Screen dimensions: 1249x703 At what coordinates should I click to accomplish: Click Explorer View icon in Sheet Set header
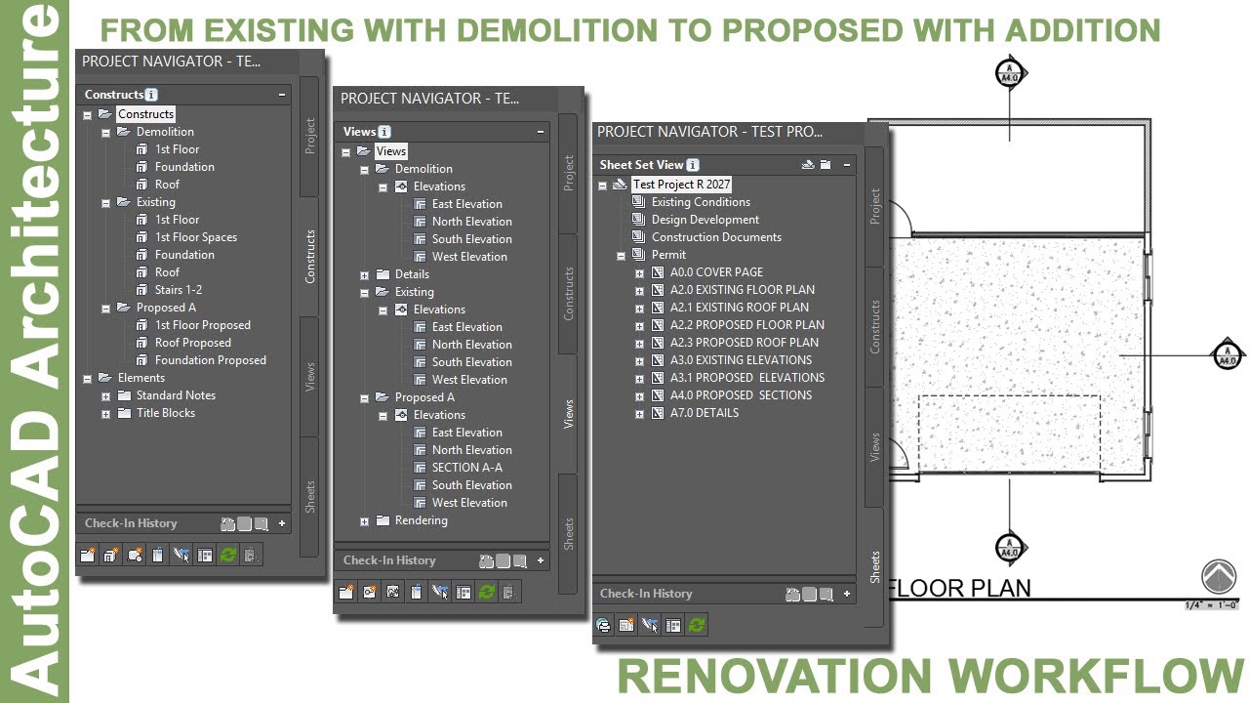pos(825,165)
